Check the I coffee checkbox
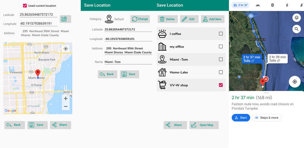Image resolution: width=304 pixels, height=148 pixels. (221, 34)
